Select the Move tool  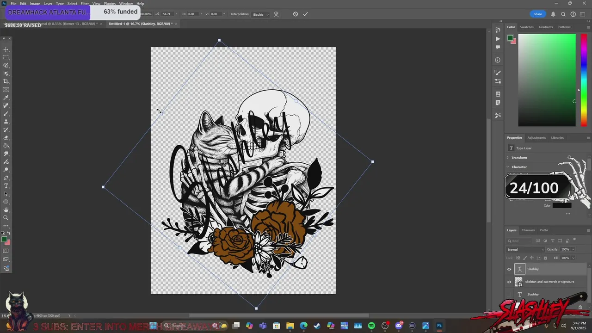tap(6, 49)
